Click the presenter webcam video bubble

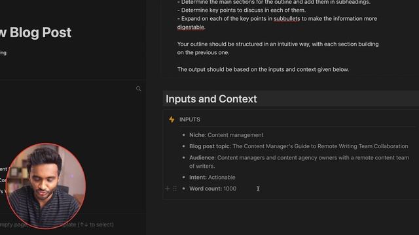pos(46,186)
